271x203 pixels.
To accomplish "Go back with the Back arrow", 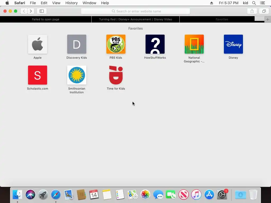I will 24,11.
